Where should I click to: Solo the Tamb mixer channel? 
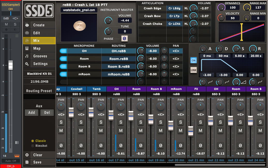[101, 122]
